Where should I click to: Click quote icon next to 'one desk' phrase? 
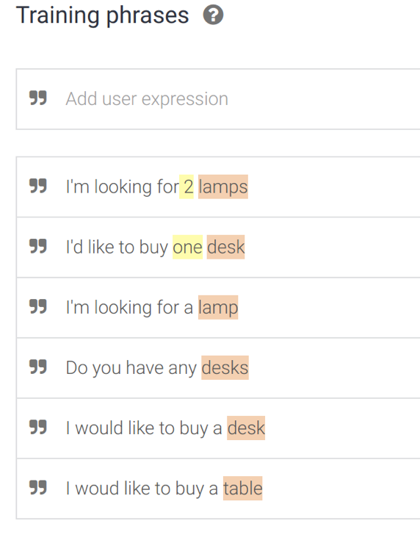point(38,246)
